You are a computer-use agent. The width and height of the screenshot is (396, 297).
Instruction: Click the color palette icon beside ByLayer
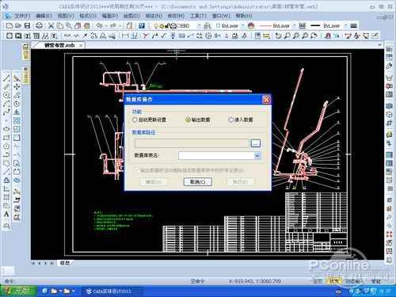[251, 26]
